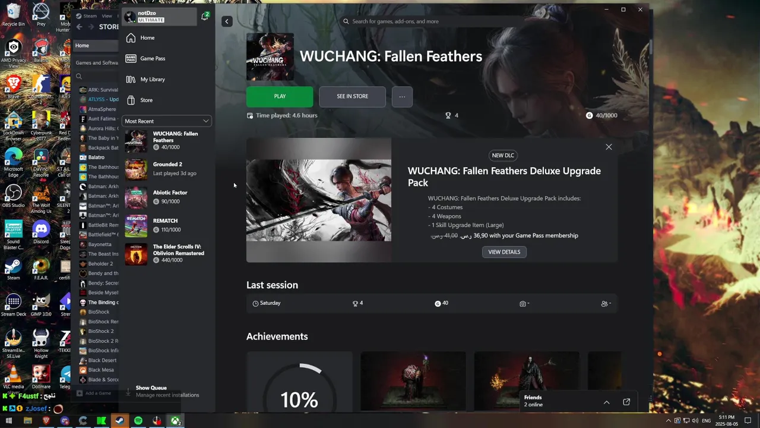Click the Spotify icon in the taskbar

point(138,421)
